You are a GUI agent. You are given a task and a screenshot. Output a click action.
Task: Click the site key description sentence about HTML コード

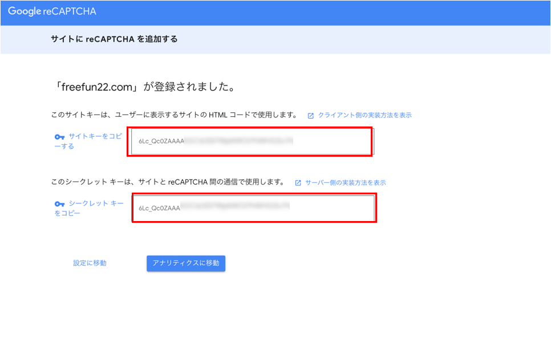click(x=175, y=115)
